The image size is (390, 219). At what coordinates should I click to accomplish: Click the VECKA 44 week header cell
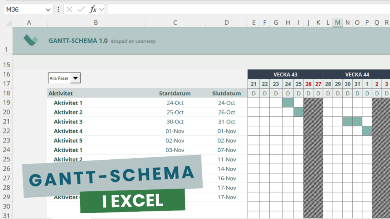[x=356, y=75]
